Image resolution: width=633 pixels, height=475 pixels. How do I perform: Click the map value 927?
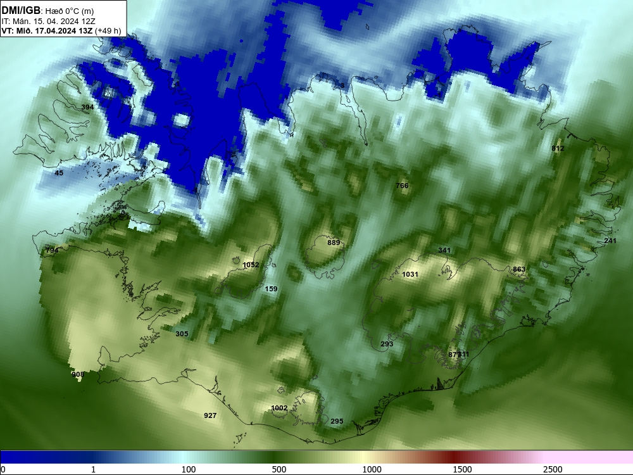210,415
